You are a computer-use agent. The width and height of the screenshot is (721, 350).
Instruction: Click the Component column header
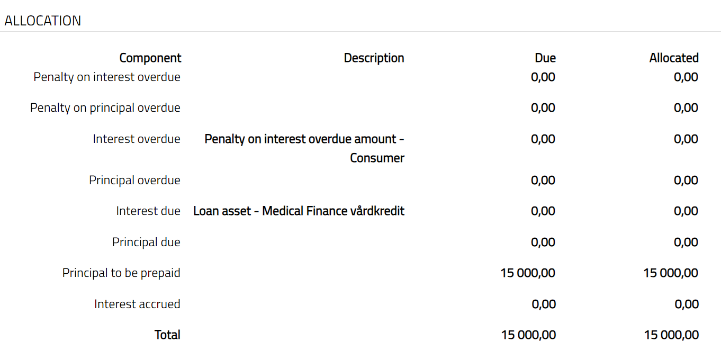pos(150,58)
